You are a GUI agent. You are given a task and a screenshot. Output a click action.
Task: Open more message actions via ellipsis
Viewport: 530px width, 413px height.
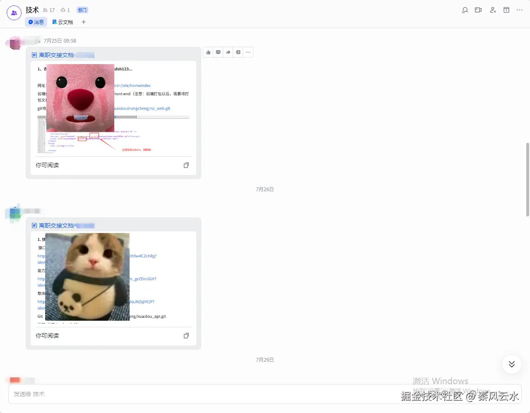(x=248, y=52)
